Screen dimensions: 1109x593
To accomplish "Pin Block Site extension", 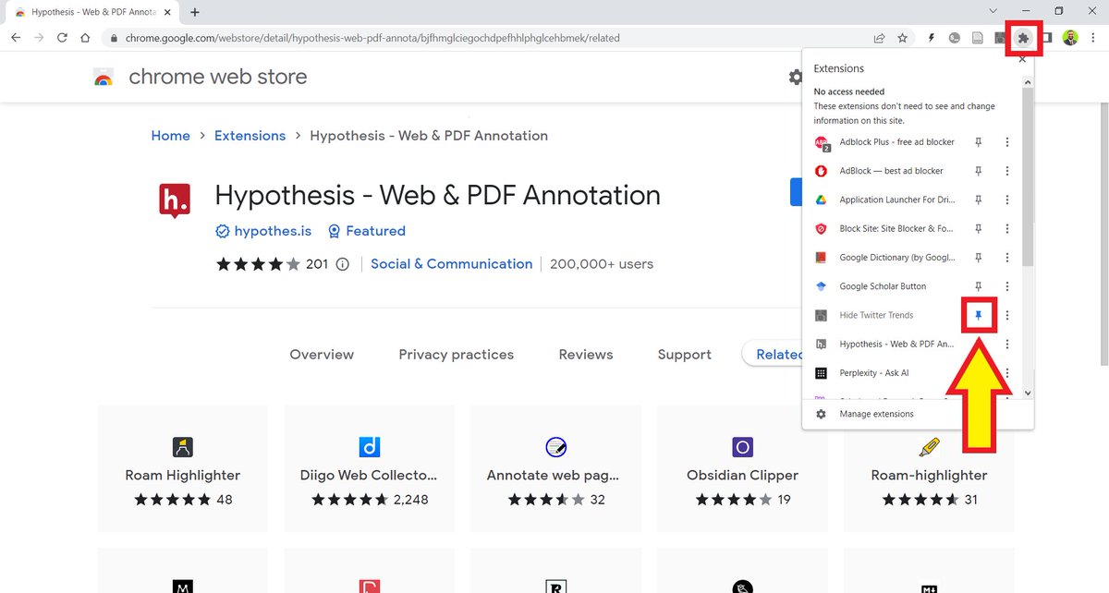I will (x=979, y=228).
